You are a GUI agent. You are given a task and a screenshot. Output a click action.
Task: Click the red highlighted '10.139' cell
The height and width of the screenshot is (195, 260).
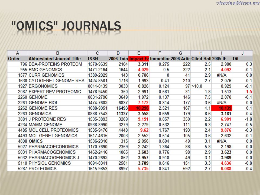coord(222,108)
